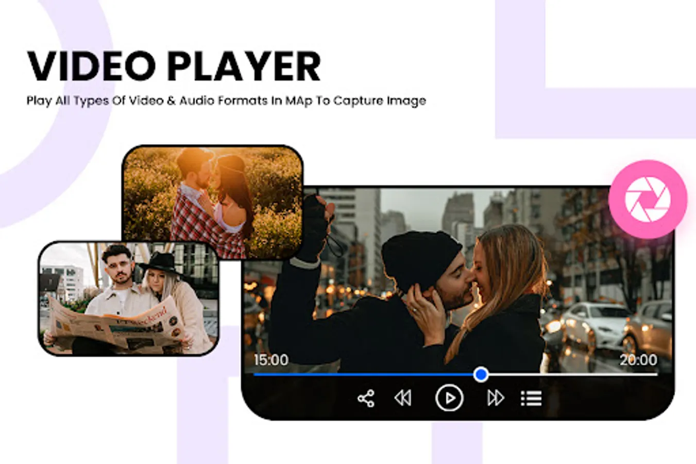Tap the pink capture shutter icon
696x464 pixels.
click(x=648, y=200)
